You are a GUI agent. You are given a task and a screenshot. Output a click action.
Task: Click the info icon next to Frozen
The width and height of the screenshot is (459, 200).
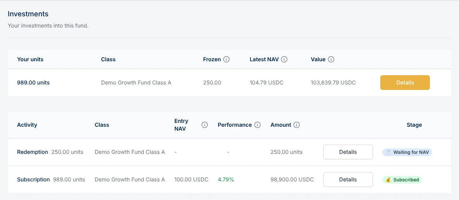click(x=226, y=59)
